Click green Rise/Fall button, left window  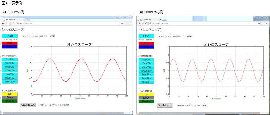[x=10, y=101]
